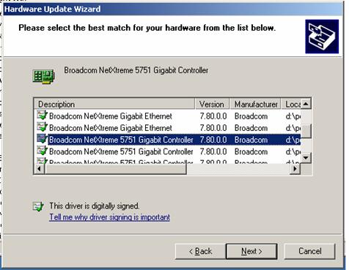This screenshot has width=349, height=270.
Task: Click the digitally signed certificate icon
Action: coord(38,206)
